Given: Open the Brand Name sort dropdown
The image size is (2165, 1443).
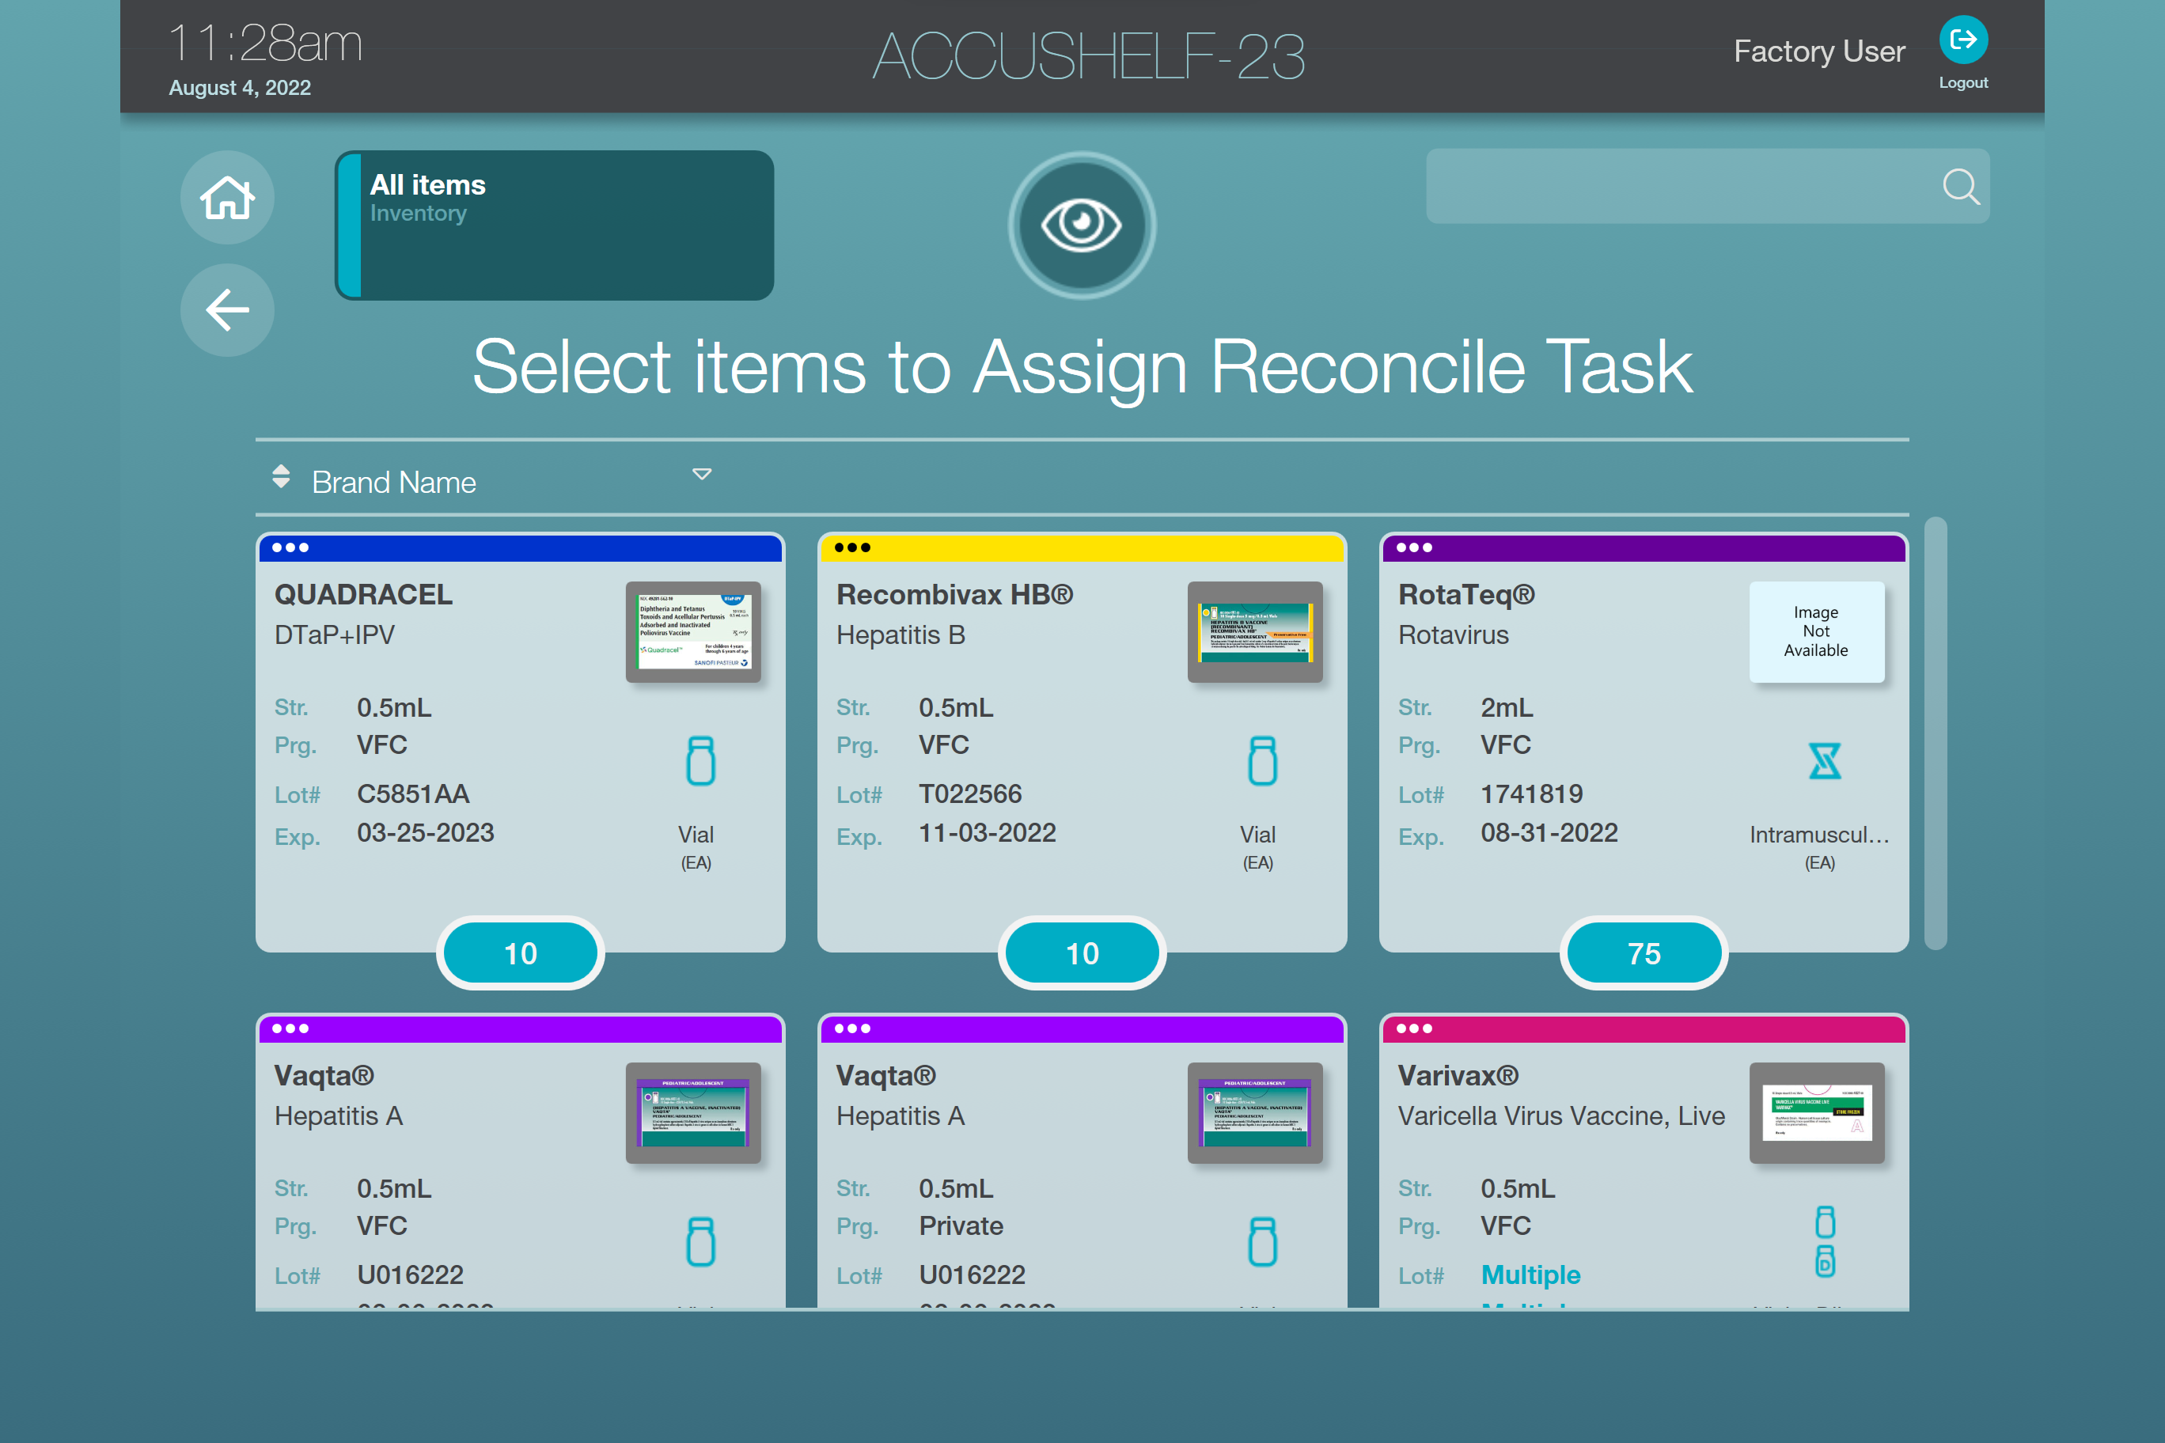Looking at the screenshot, I should [701, 475].
